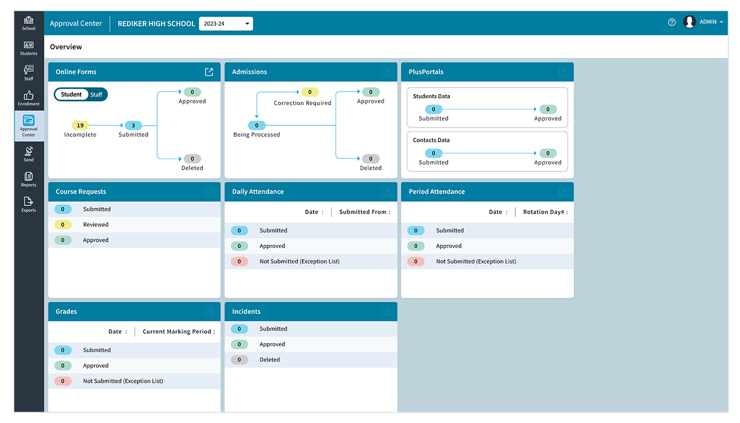Click the 19 Incomplete forms badge
The image size is (740, 423).
(x=80, y=125)
